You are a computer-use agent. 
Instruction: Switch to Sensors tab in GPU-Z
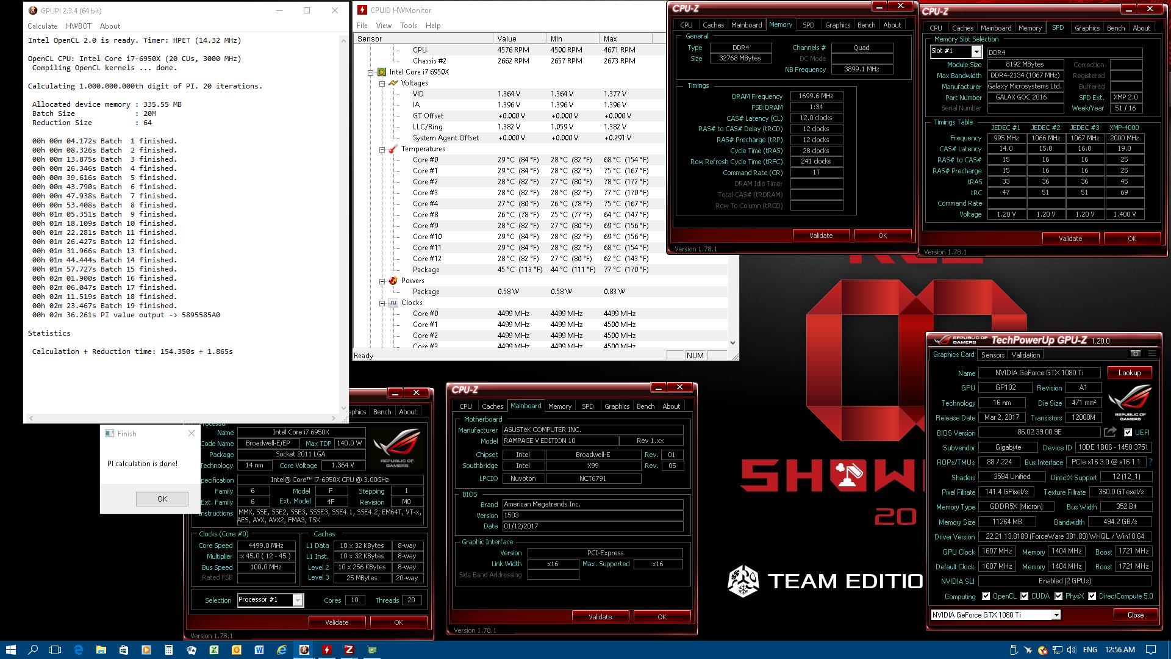(992, 355)
